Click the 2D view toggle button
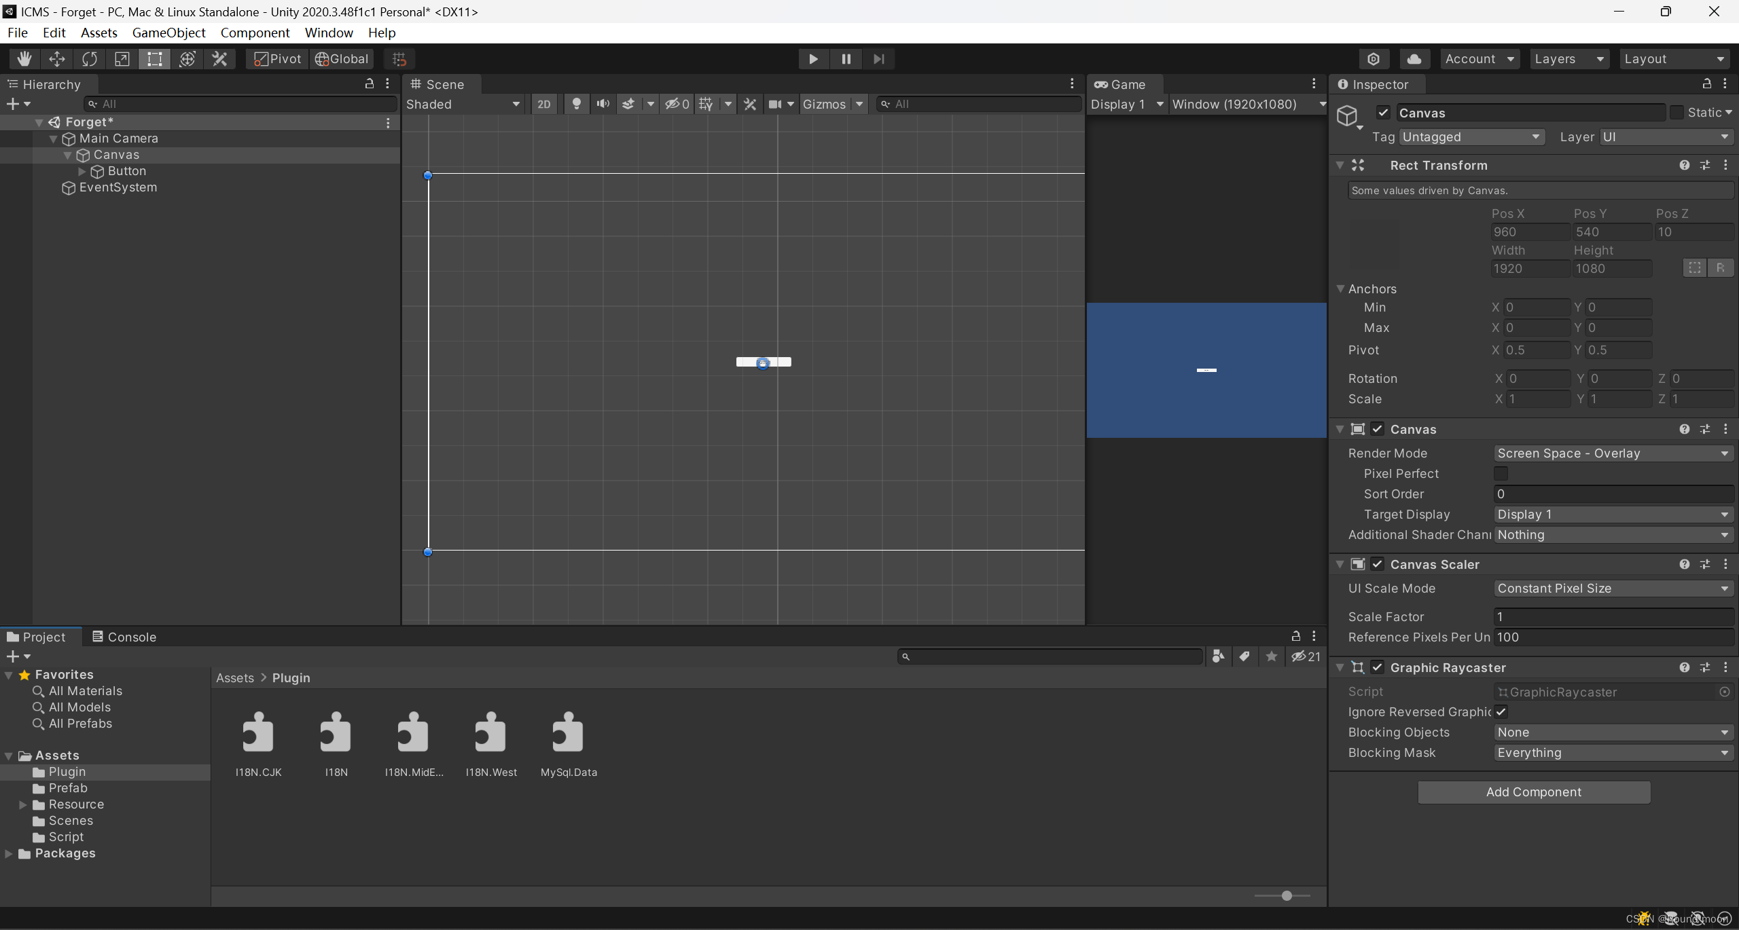Viewport: 1739px width, 930px height. 543,103
